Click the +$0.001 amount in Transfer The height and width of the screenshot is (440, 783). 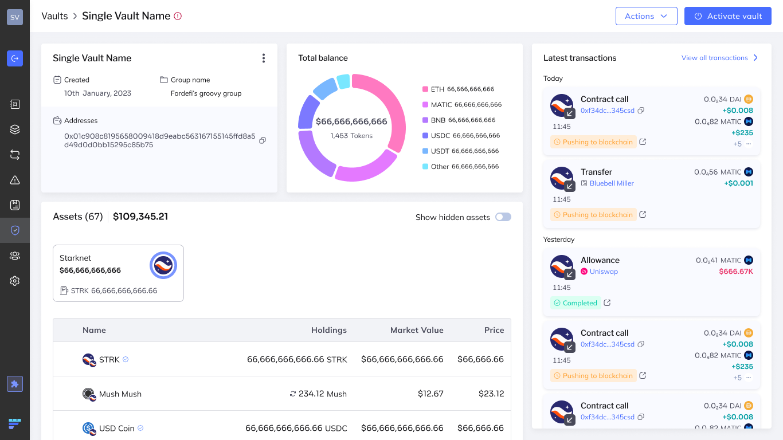[739, 183]
